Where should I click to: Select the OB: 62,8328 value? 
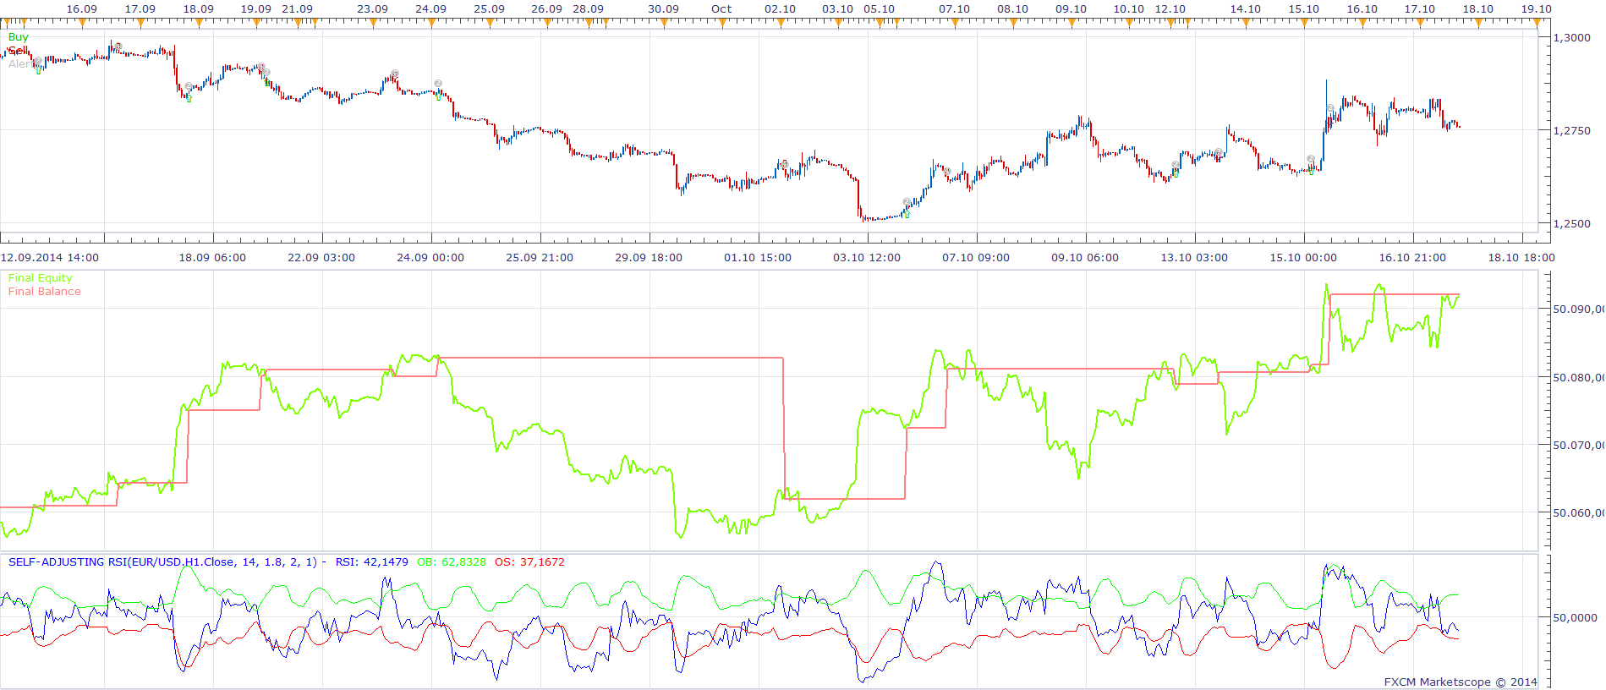[x=452, y=561]
